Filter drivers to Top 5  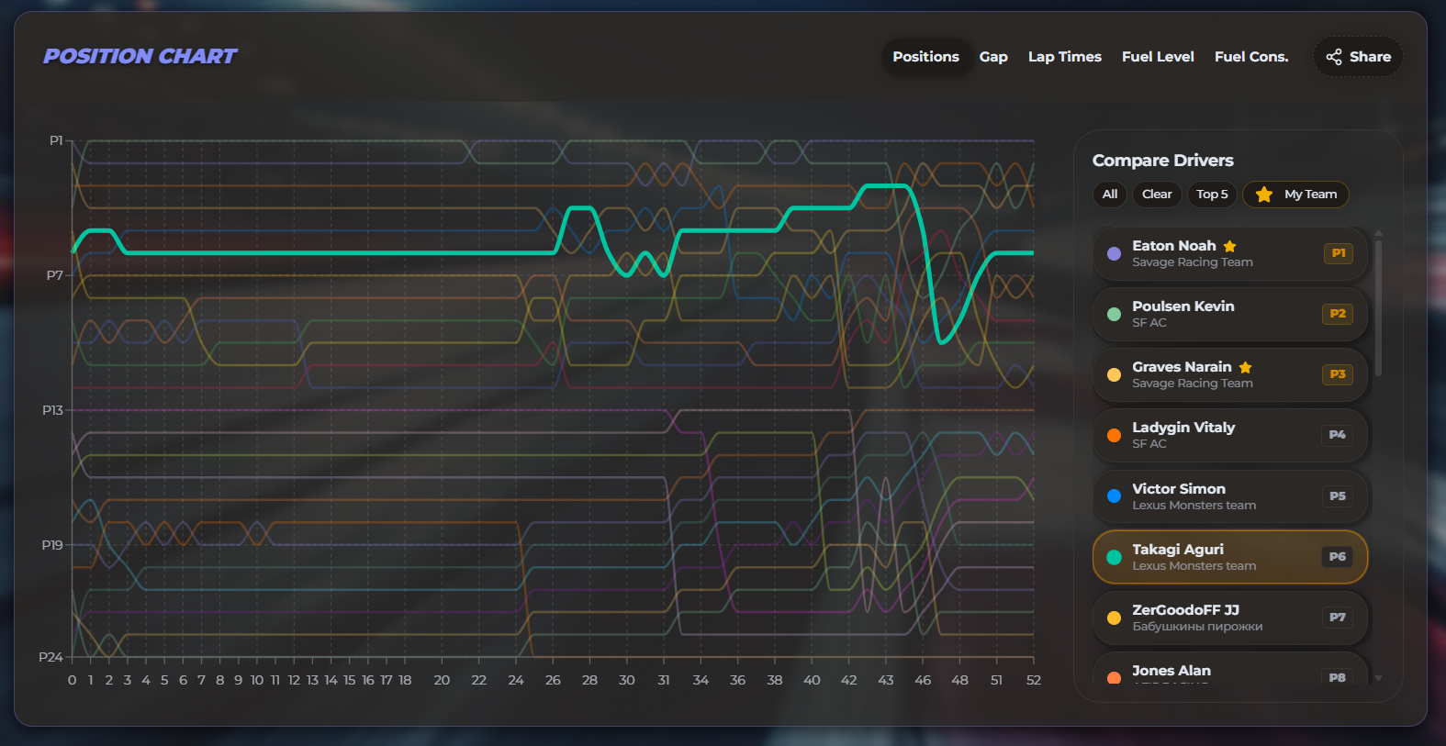click(x=1212, y=195)
